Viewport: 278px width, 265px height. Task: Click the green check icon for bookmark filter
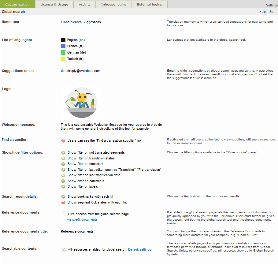pyautogui.click(x=63, y=164)
